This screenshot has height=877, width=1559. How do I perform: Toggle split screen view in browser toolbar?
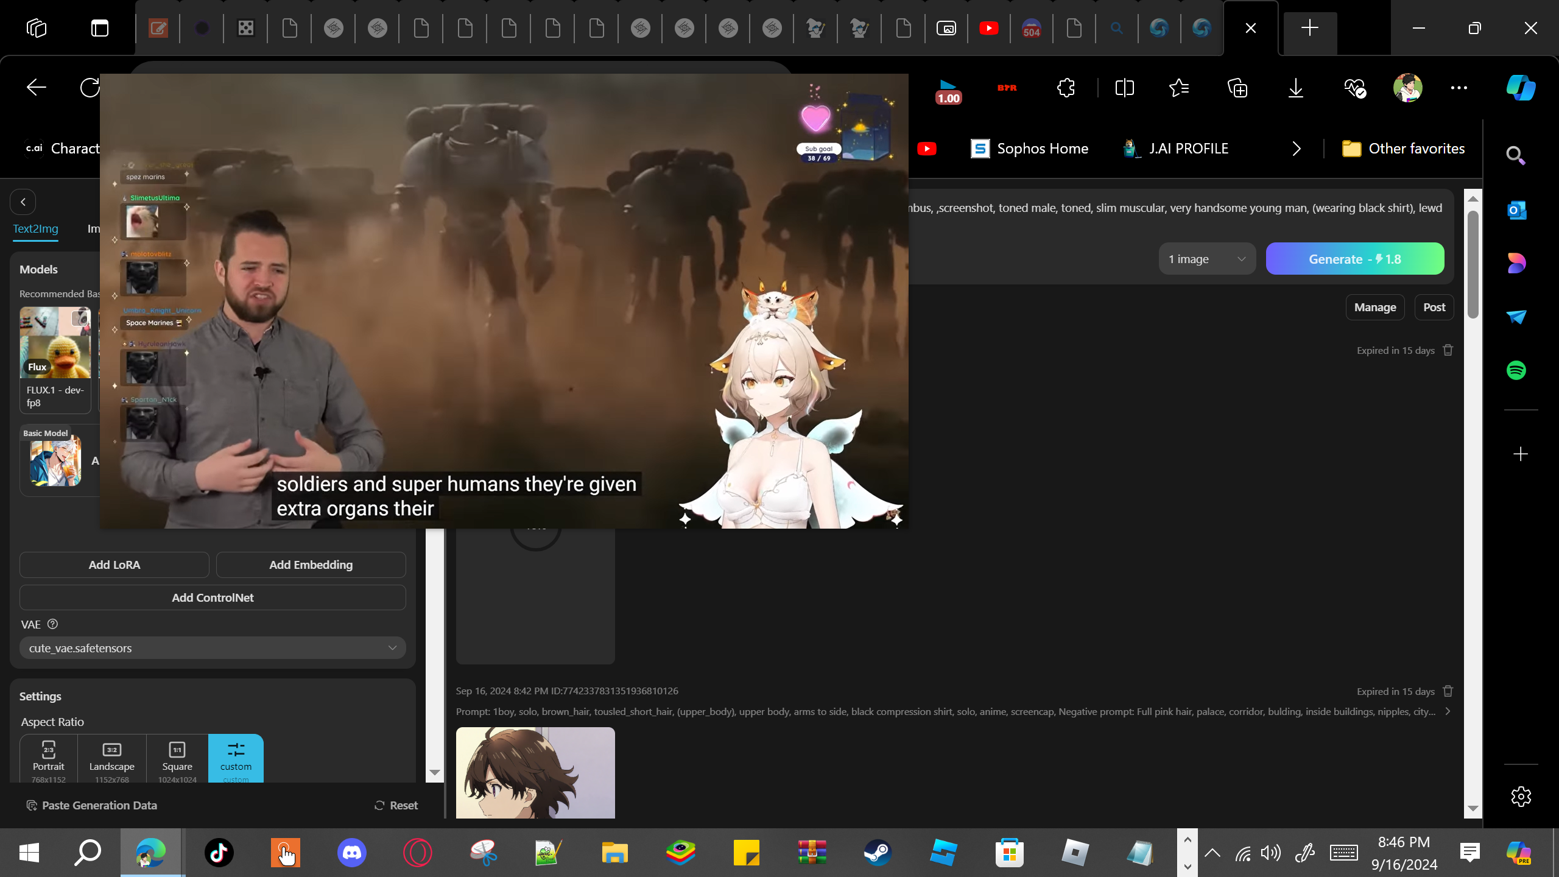(1124, 88)
